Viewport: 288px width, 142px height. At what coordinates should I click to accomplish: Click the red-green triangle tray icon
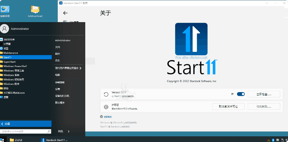pyautogui.click(x=269, y=140)
